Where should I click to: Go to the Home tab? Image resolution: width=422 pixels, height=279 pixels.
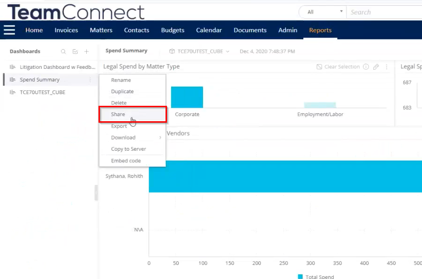(x=34, y=30)
